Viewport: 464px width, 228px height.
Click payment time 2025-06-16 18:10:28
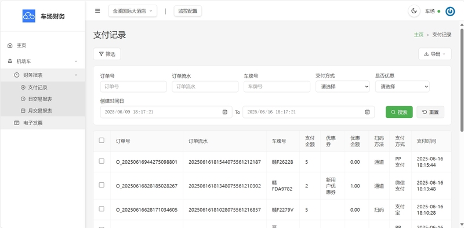point(430,209)
